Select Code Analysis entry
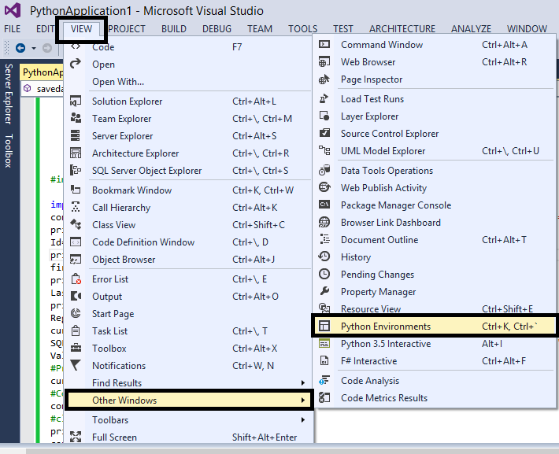 [435, 381]
